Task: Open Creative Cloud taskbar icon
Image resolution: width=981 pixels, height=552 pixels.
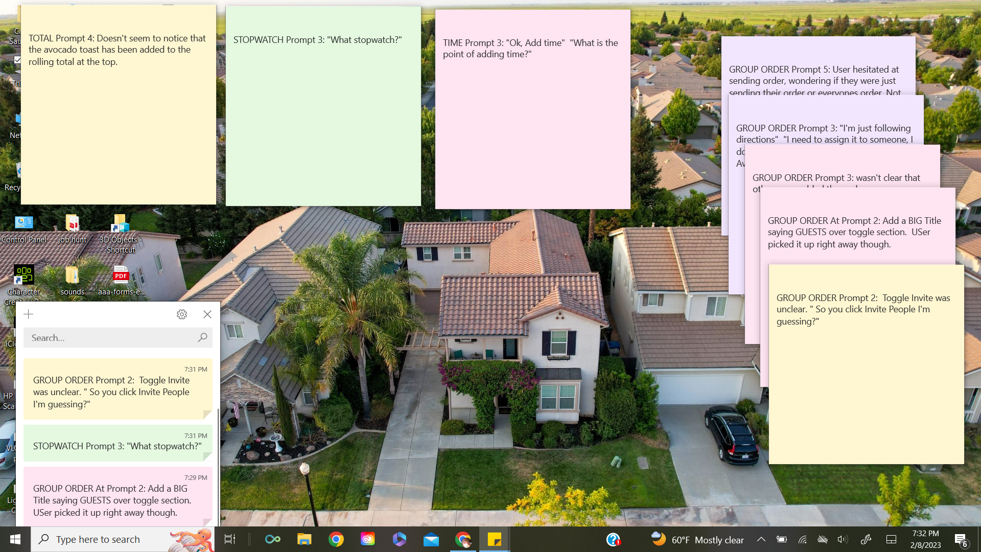Action: point(368,539)
